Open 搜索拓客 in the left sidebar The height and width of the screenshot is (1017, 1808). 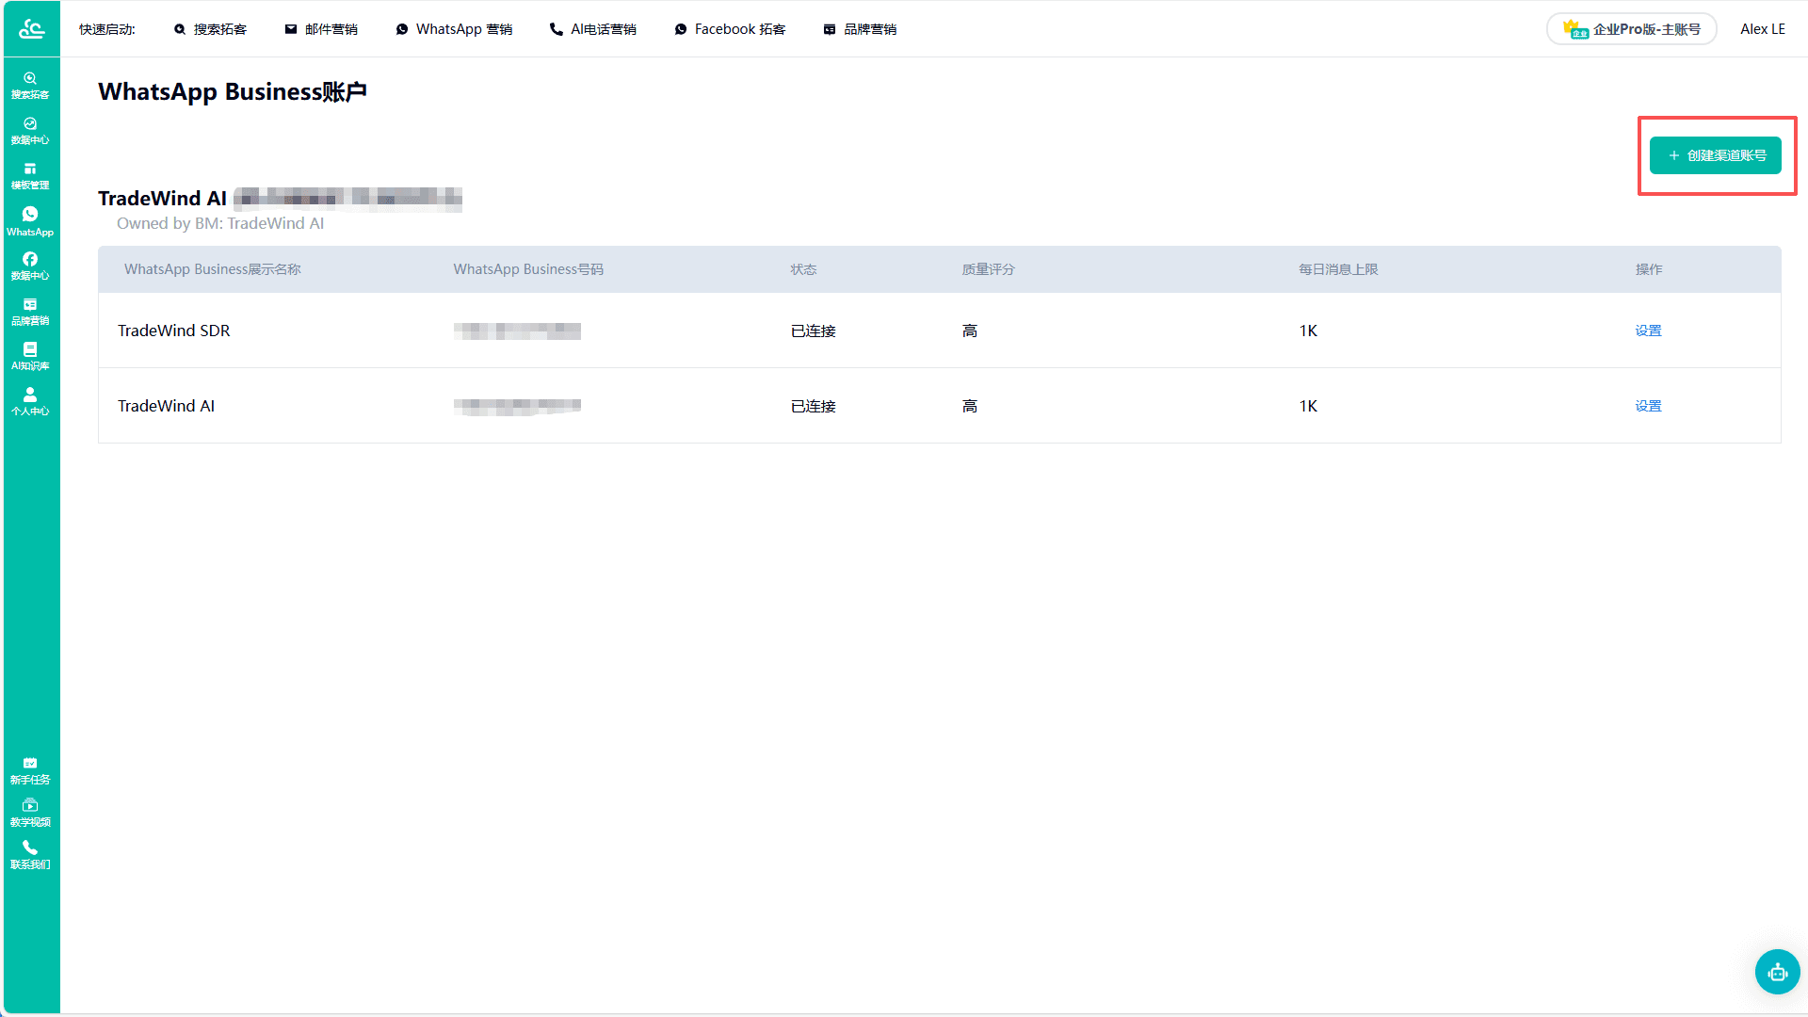pos(30,85)
